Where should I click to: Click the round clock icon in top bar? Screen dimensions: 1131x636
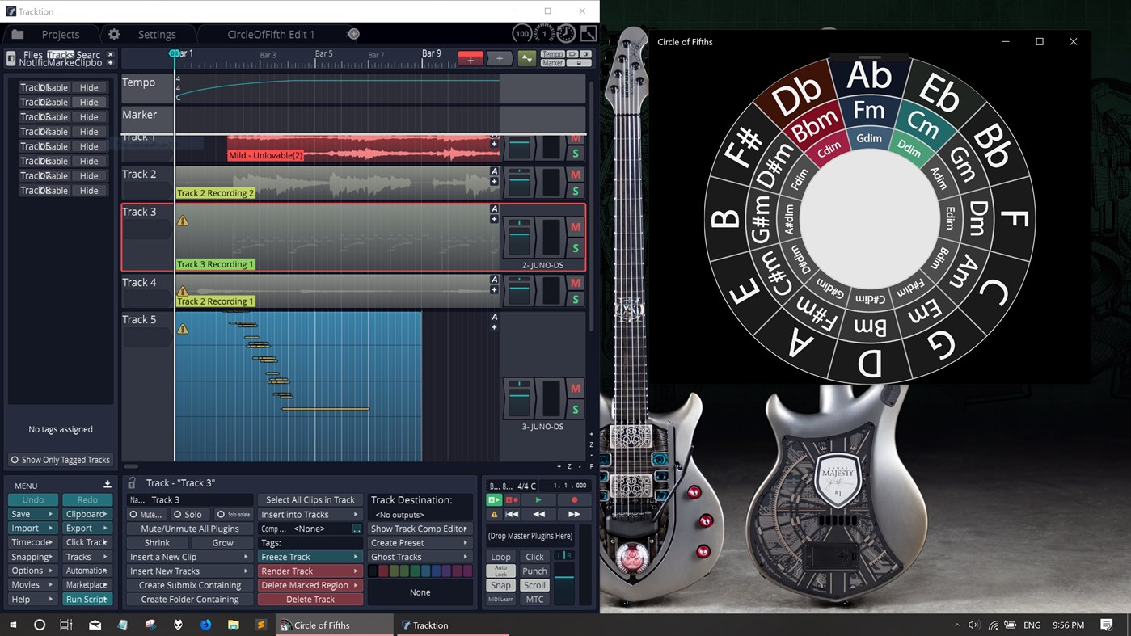[x=566, y=33]
